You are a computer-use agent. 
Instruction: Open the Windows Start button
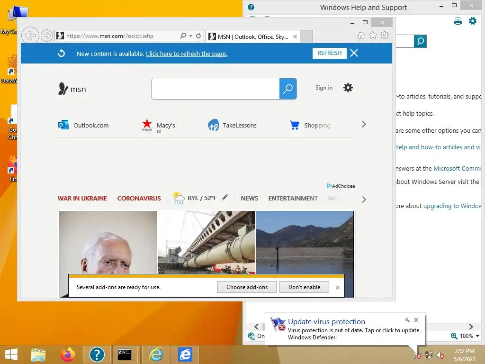tap(11, 355)
